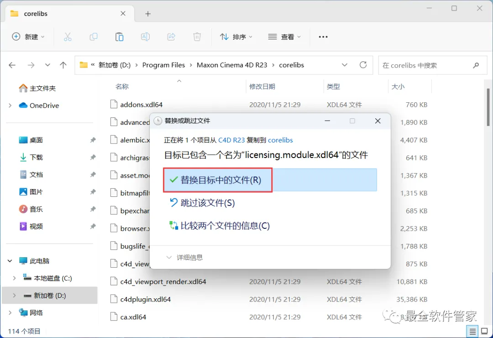Expand details info in replace dialog
The width and height of the screenshot is (493, 338).
pyautogui.click(x=184, y=258)
